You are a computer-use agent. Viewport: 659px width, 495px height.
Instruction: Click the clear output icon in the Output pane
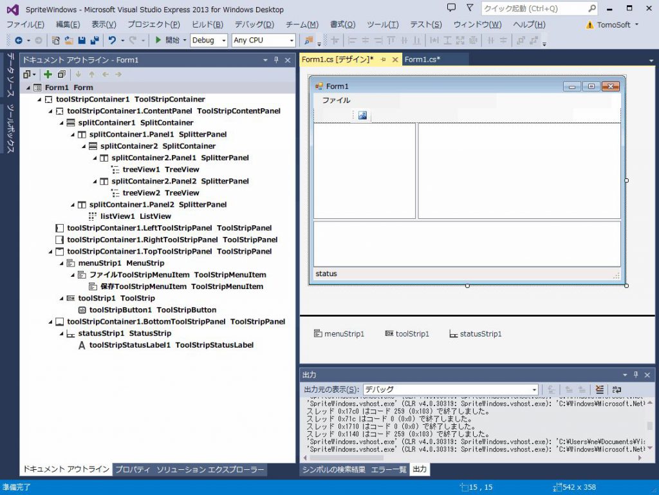[599, 389]
